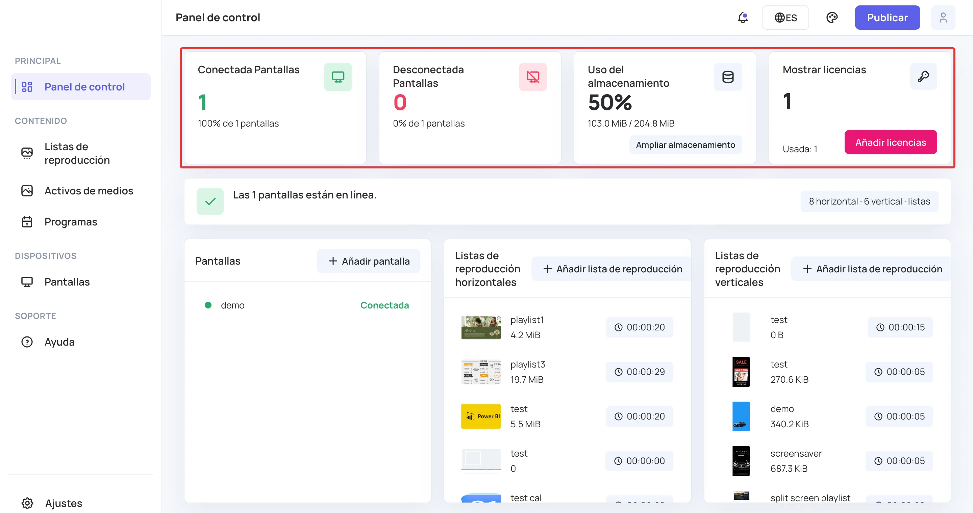Open playlist1 thumbnail
Image resolution: width=973 pixels, height=513 pixels.
tap(481, 327)
